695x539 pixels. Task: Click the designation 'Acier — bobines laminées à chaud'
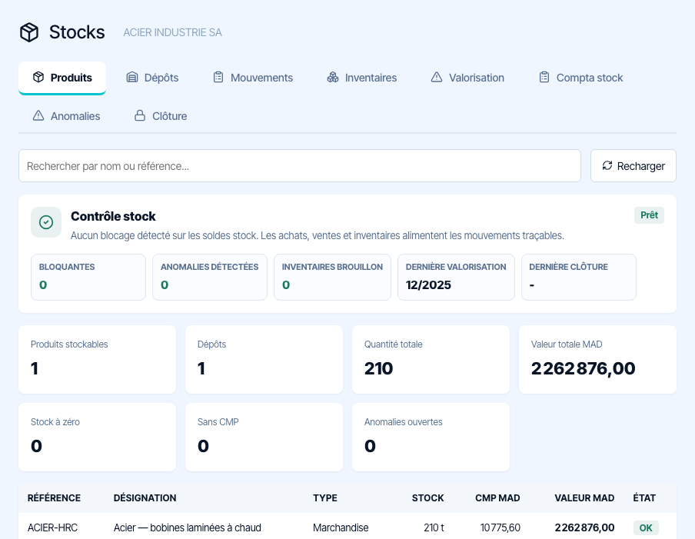(x=188, y=527)
